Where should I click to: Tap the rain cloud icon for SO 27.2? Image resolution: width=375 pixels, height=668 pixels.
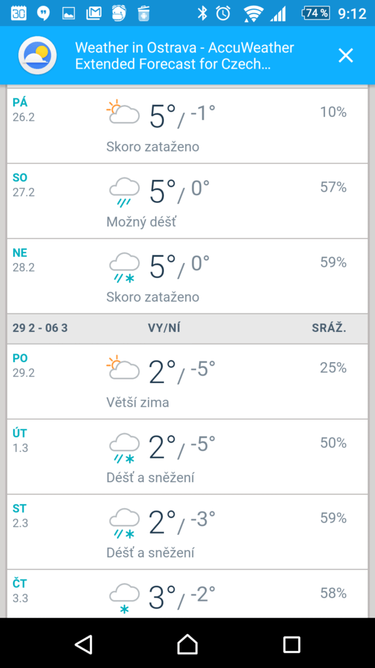pos(124,191)
